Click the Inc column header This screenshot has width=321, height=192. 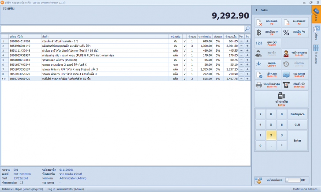pyautogui.click(x=247, y=37)
